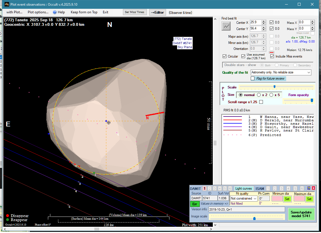Image resolution: width=321 pixels, height=233 pixels.
Task: Open the blue question mark help icon
Action: [x=309, y=188]
